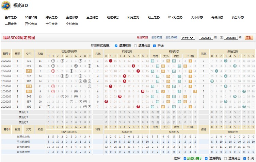Viewport: 256px width, 162px height.
Task: Open 个位走势 tab
Action: point(72,24)
